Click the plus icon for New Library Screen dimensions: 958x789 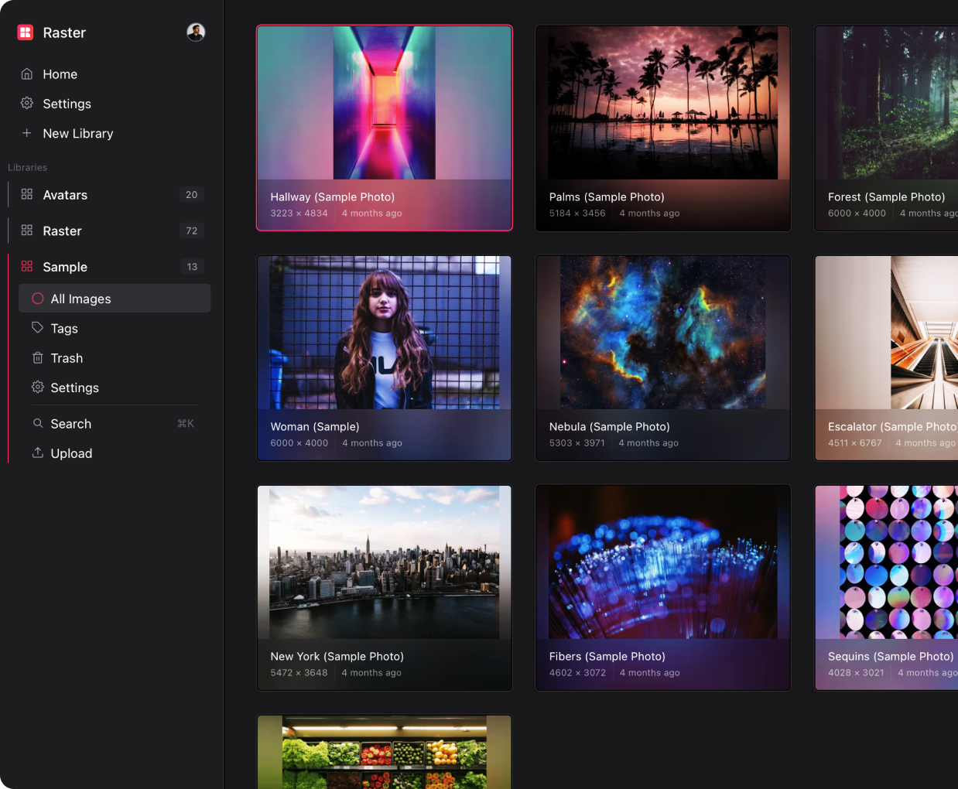[x=27, y=133]
